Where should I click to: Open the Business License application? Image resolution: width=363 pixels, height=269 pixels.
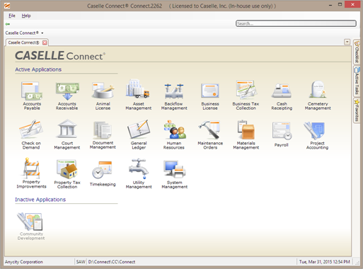pyautogui.click(x=210, y=96)
